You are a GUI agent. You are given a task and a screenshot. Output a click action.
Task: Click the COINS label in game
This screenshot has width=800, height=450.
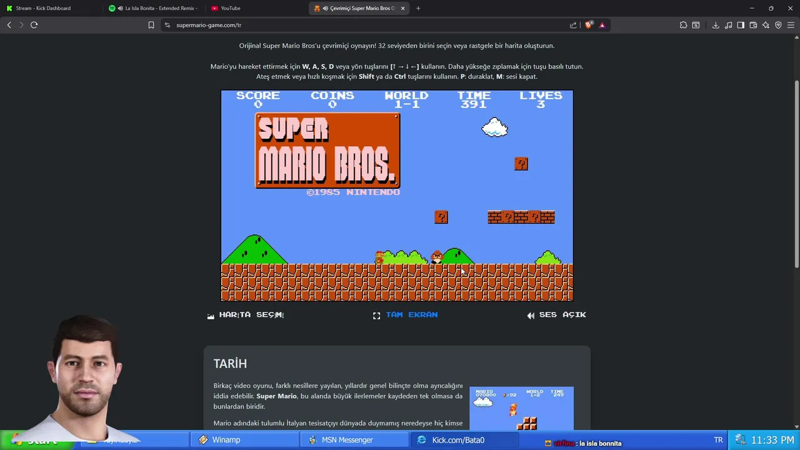(332, 96)
